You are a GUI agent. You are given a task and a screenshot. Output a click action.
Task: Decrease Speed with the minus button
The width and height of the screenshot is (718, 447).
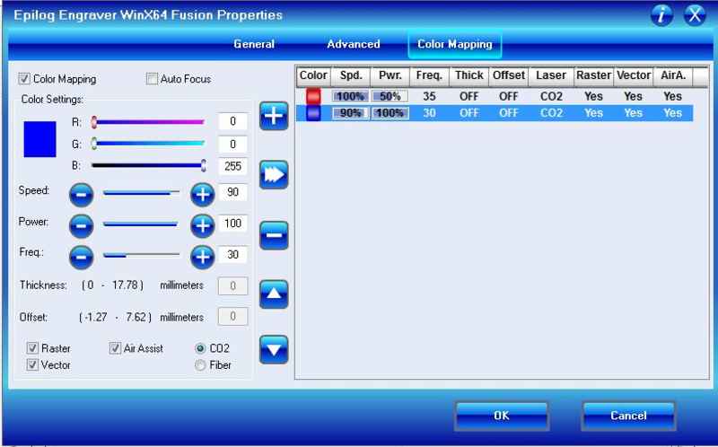click(x=81, y=195)
